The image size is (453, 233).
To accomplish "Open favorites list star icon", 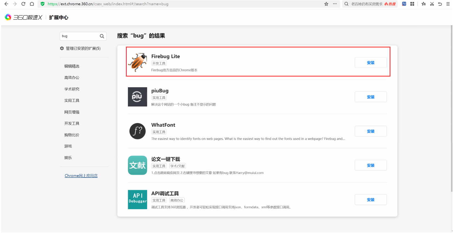I will click(424, 4).
